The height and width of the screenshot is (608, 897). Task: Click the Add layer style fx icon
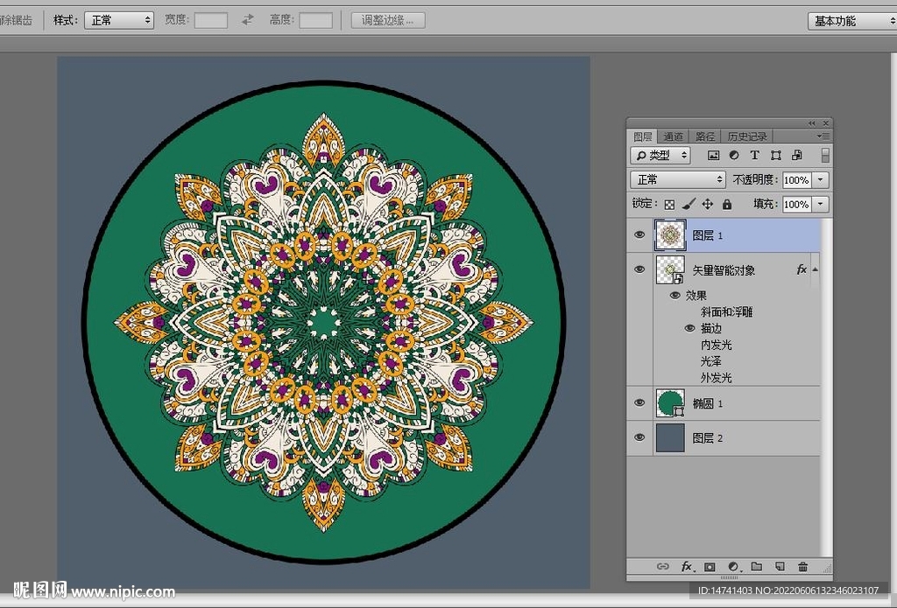coord(687,566)
